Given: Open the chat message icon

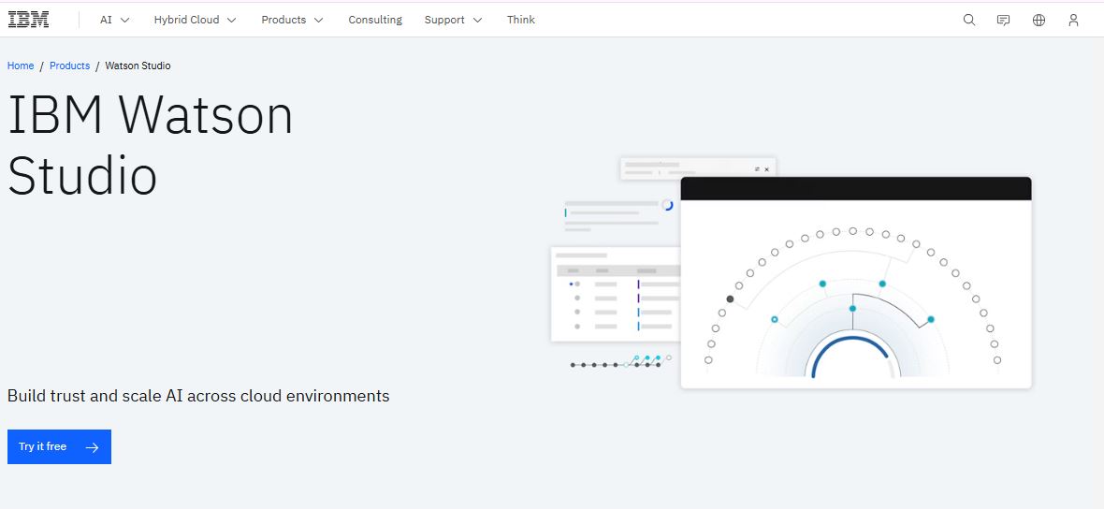Looking at the screenshot, I should pyautogui.click(x=1003, y=20).
